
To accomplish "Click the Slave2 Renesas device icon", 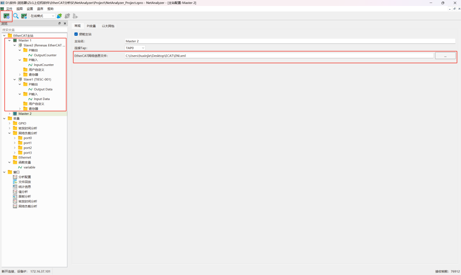I will [20, 45].
